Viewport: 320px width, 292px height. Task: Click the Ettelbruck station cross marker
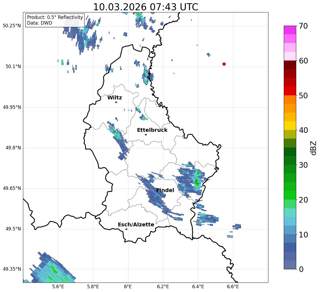(x=146, y=135)
